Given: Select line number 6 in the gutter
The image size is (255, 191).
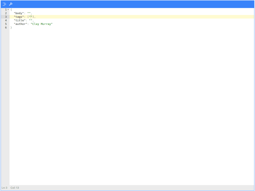Looking at the screenshot, I should pyautogui.click(x=6, y=27).
